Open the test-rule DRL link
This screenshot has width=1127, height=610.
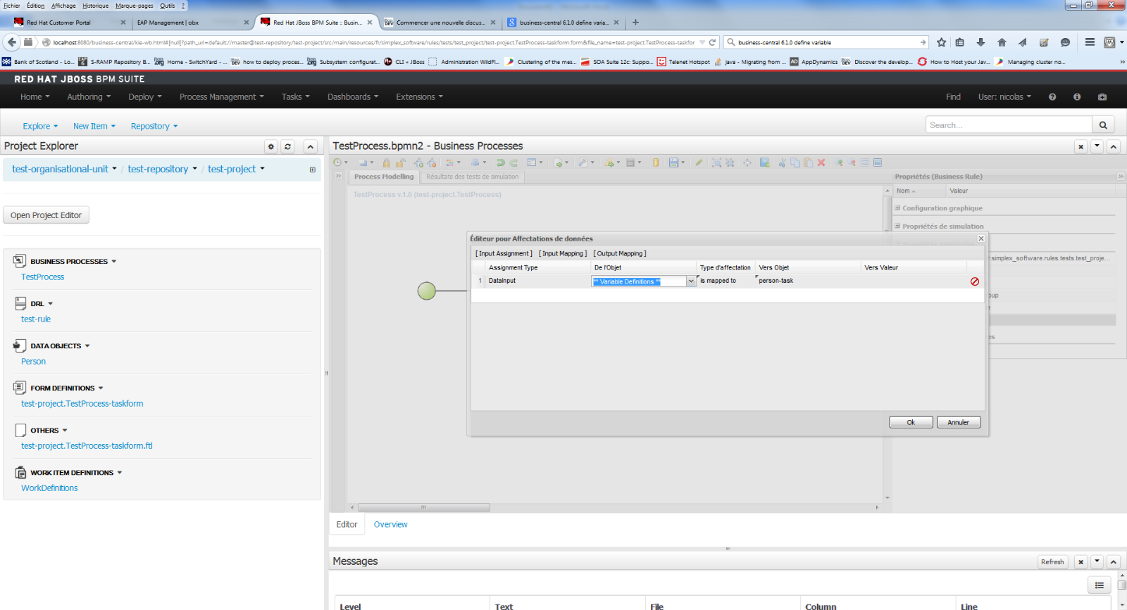coord(36,319)
